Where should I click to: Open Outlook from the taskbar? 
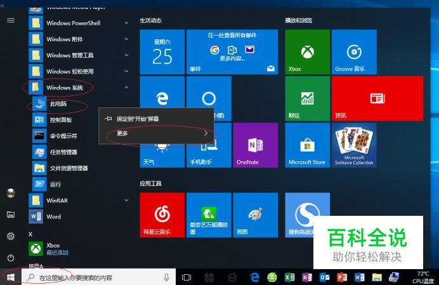(x=324, y=277)
